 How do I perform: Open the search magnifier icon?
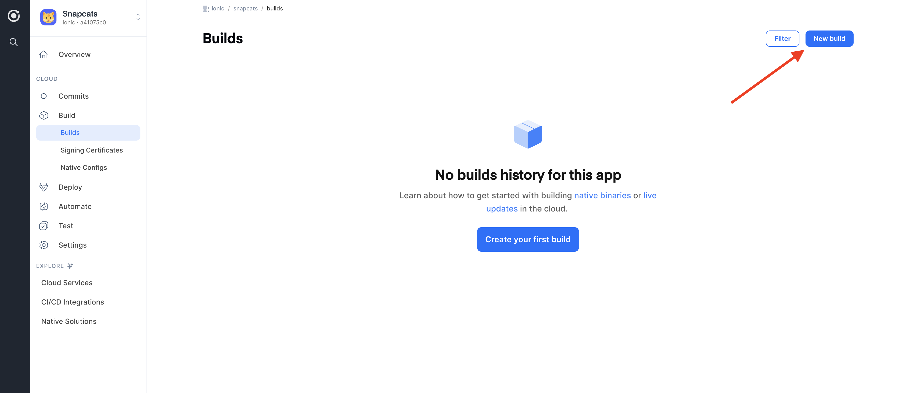coord(14,42)
